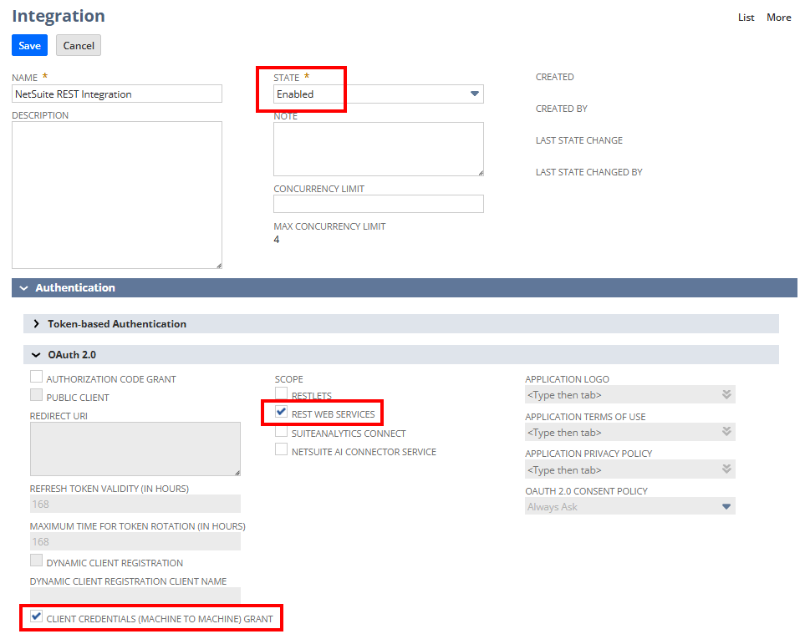
Task: Click the Application Logo type-then-tab field
Action: pos(630,394)
